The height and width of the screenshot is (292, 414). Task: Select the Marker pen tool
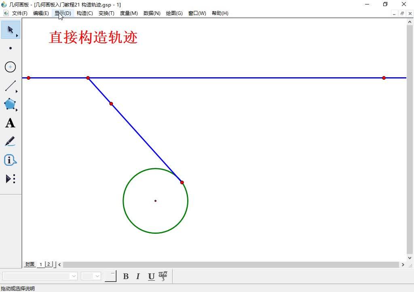[x=10, y=141]
